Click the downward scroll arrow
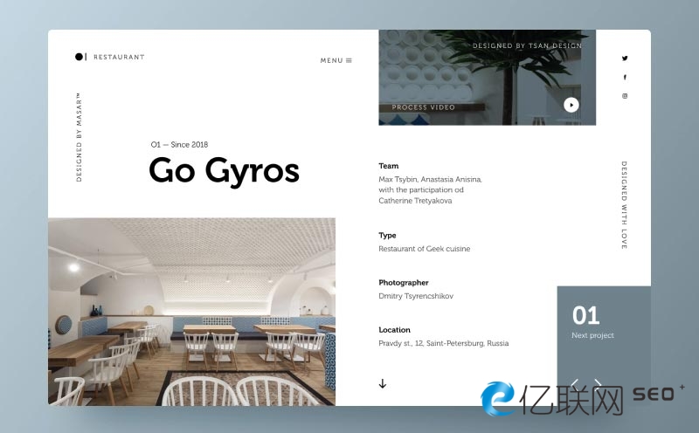The height and width of the screenshot is (433, 699). [x=383, y=383]
